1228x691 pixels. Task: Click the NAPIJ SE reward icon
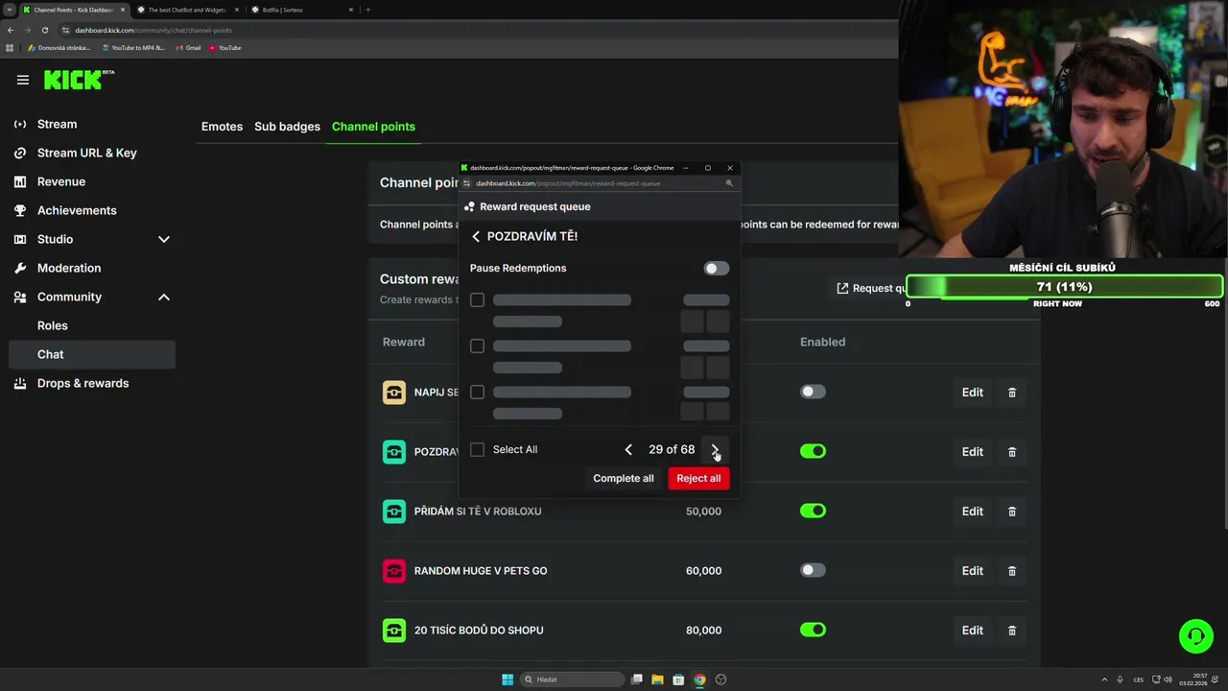click(x=394, y=392)
